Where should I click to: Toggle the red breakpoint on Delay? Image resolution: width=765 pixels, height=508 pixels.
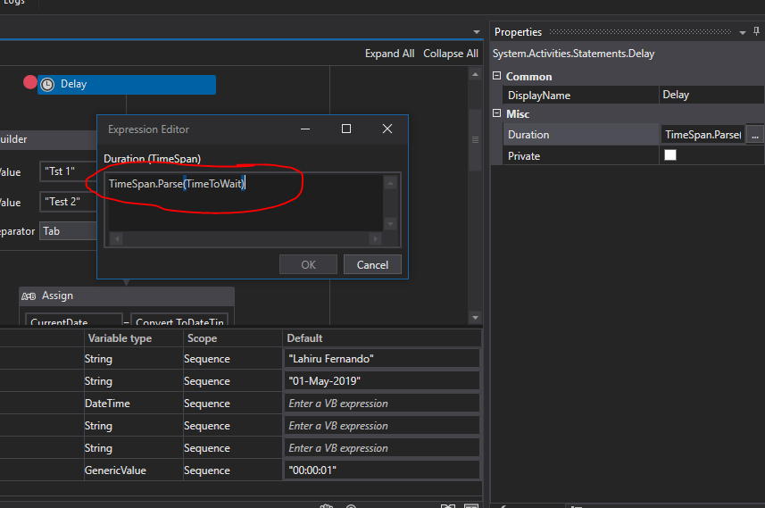pos(29,82)
